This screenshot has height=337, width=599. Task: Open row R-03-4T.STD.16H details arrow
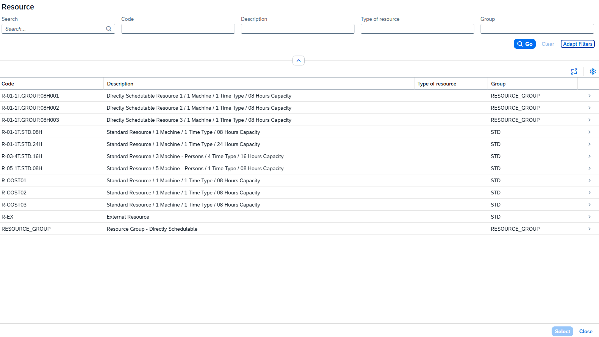[590, 156]
